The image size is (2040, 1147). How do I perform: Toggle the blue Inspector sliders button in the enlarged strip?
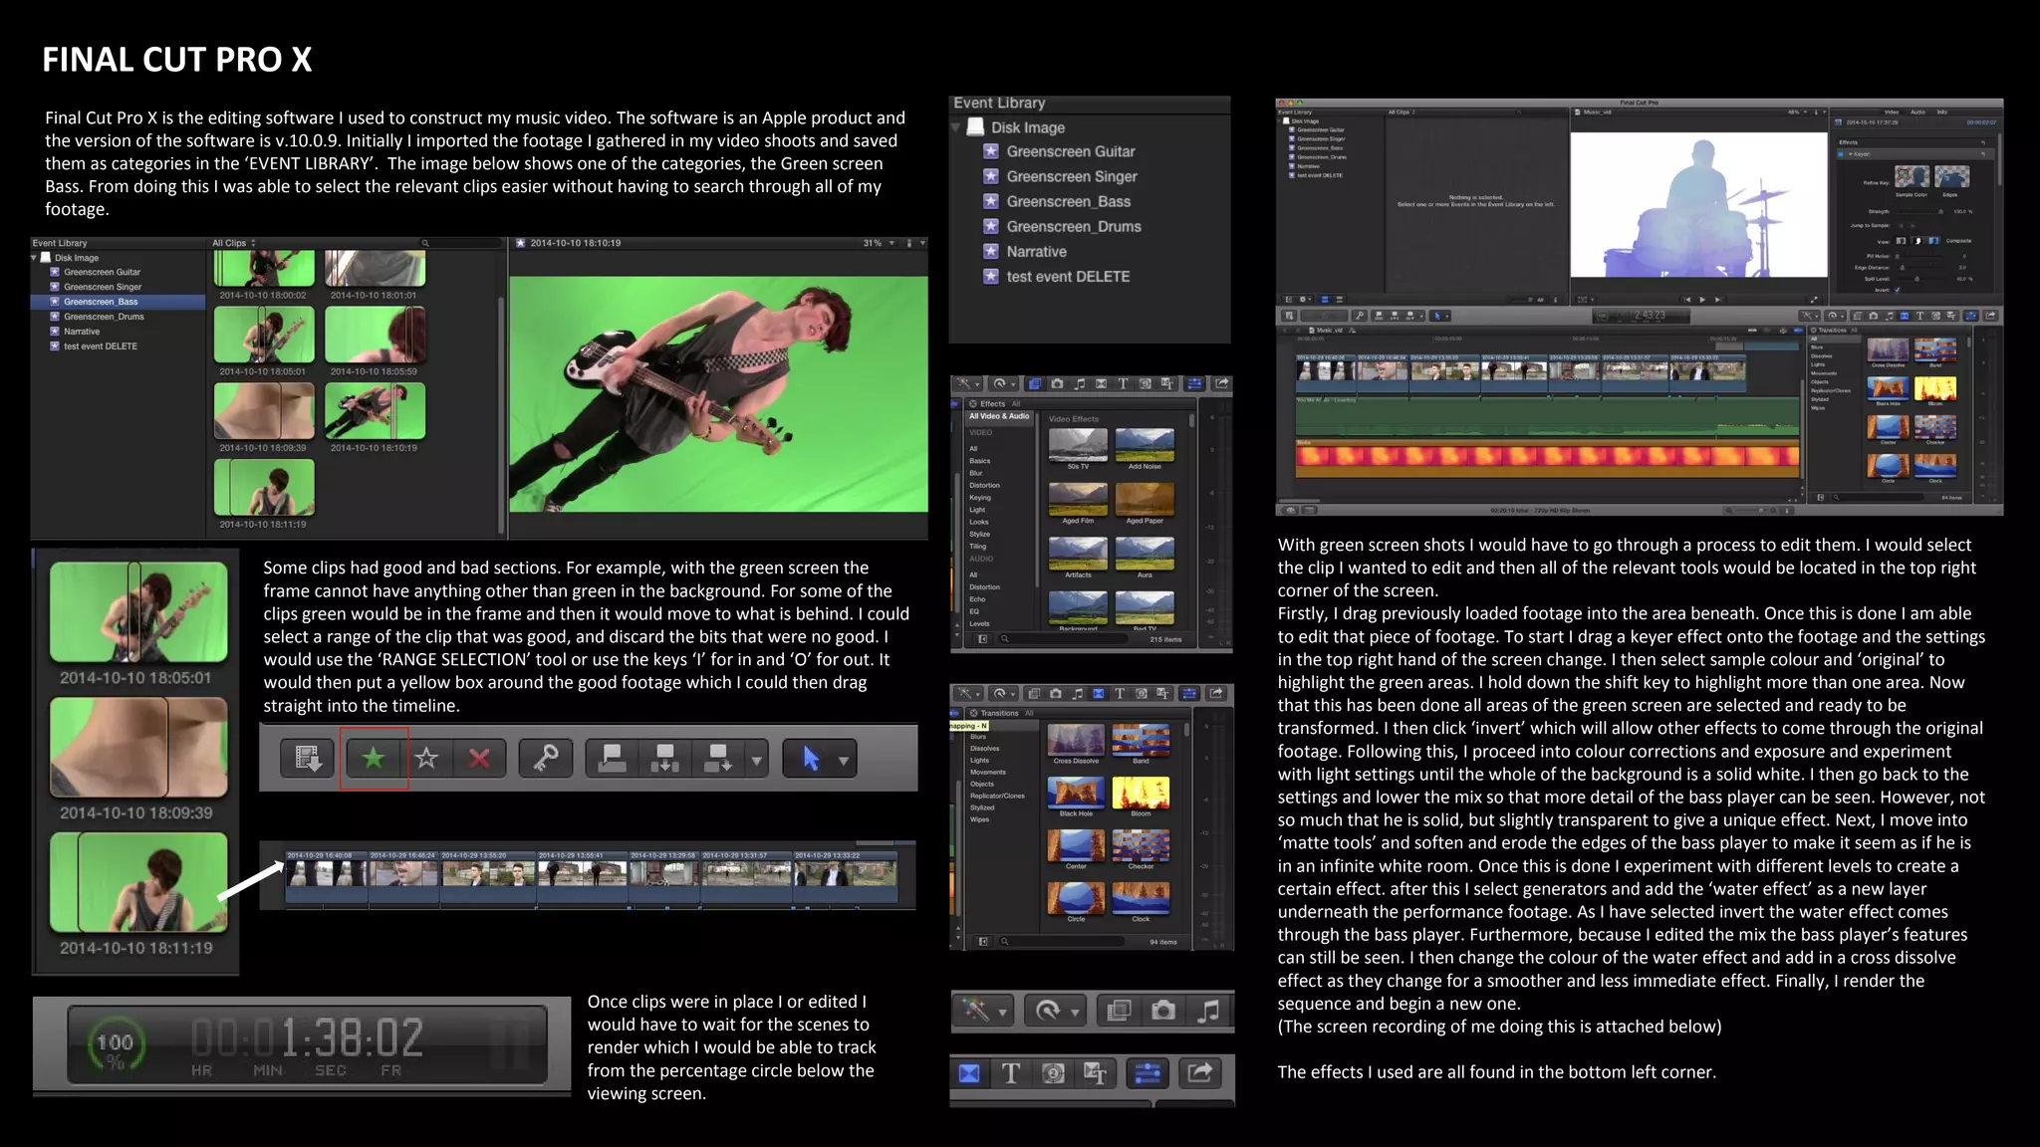click(x=1147, y=1072)
